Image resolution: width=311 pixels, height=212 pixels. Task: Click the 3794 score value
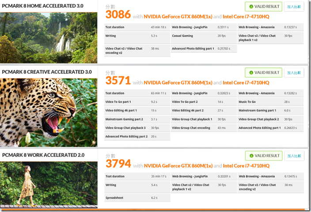118,164
